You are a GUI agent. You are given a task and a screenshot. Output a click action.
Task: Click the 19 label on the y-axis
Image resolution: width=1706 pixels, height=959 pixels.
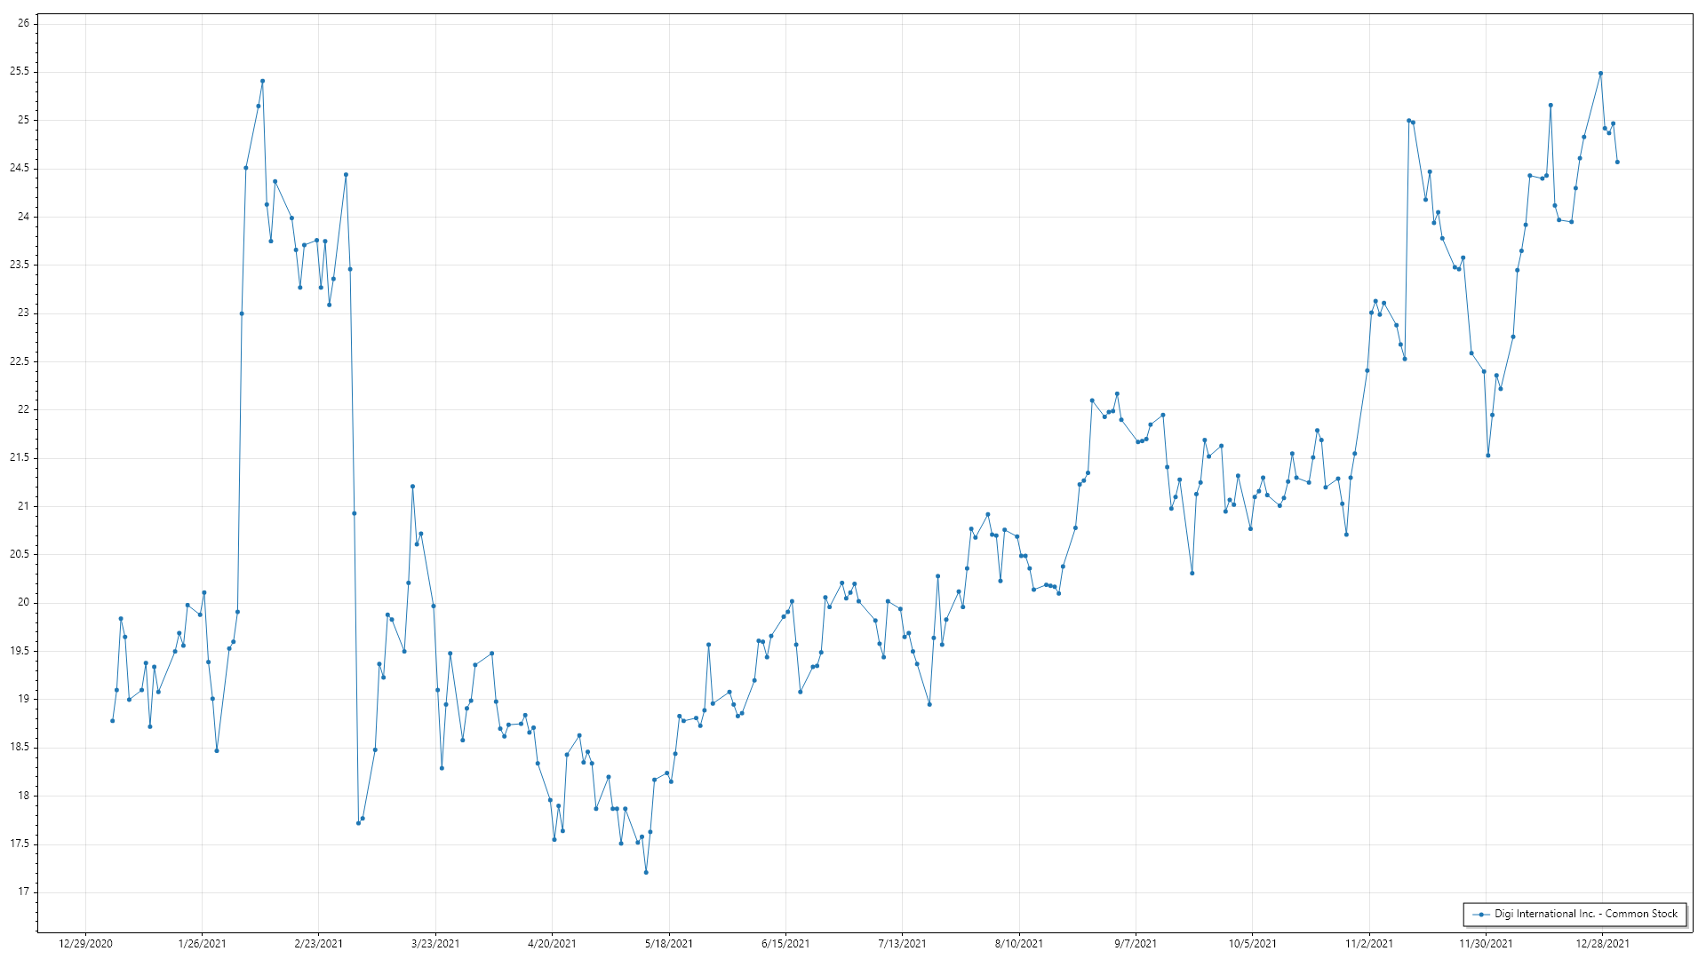24,699
